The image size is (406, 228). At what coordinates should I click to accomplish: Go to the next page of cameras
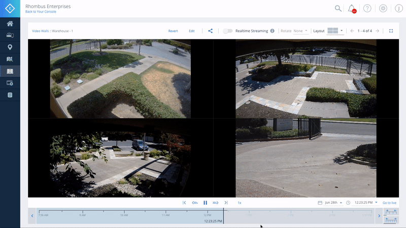click(378, 31)
